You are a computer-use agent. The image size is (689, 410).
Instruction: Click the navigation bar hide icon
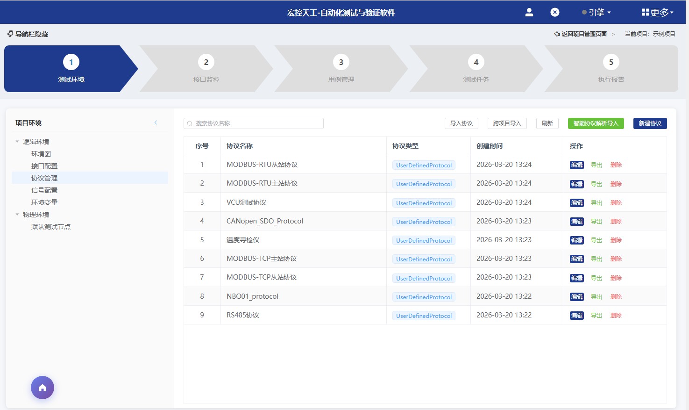(10, 34)
